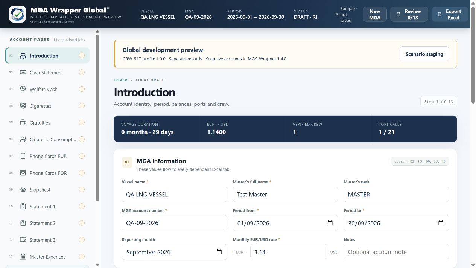This screenshot has height=268, width=476.
Task: Click the Export Excel button
Action: pos(450,14)
